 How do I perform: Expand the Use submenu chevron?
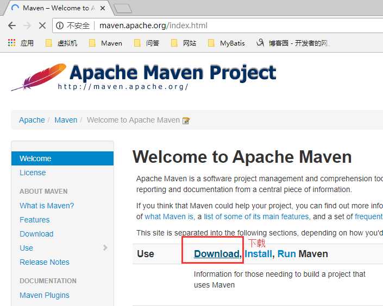105,248
